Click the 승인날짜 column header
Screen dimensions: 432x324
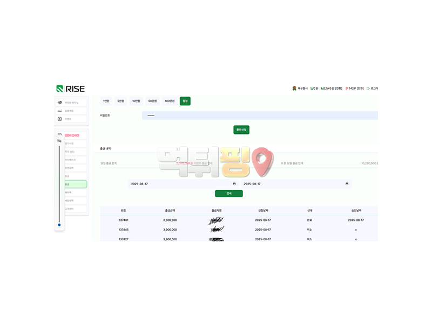356,211
